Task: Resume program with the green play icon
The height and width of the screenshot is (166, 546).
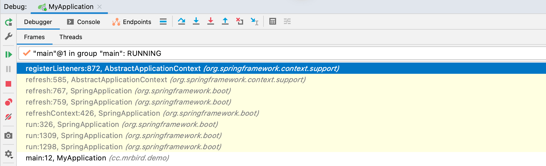Action: 9,54
